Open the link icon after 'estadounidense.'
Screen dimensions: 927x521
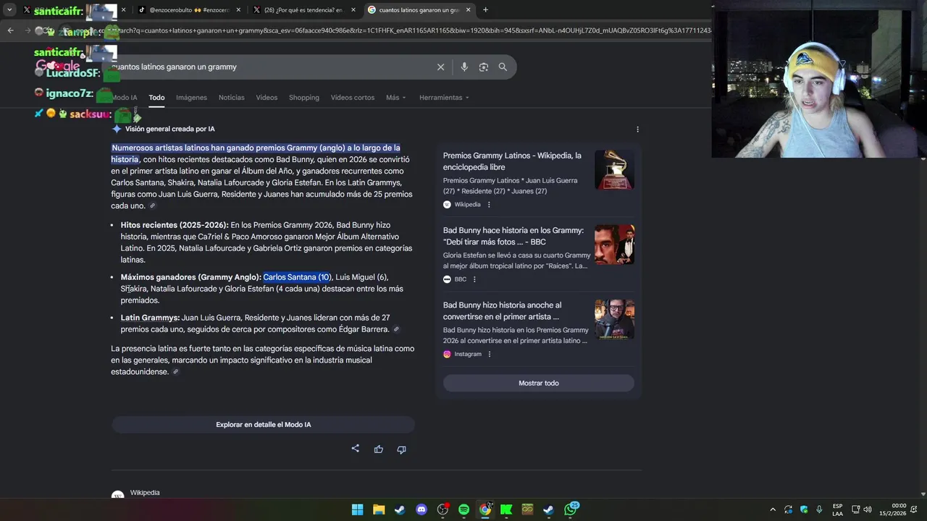pyautogui.click(x=175, y=372)
